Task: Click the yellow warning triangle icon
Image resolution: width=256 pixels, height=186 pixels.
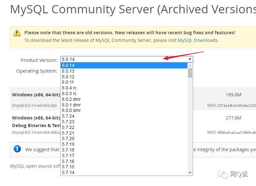Action: [17, 33]
